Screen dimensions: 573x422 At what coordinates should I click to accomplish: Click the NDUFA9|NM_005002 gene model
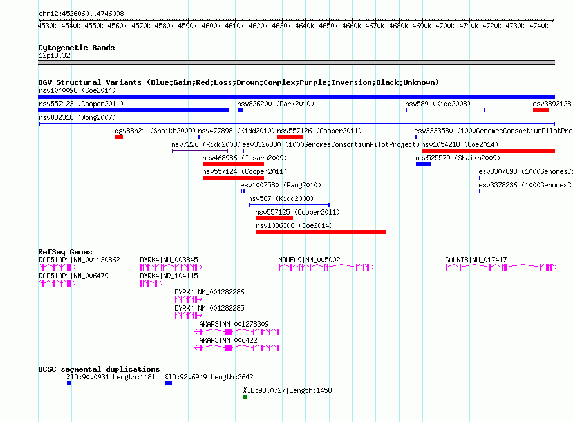click(x=326, y=267)
